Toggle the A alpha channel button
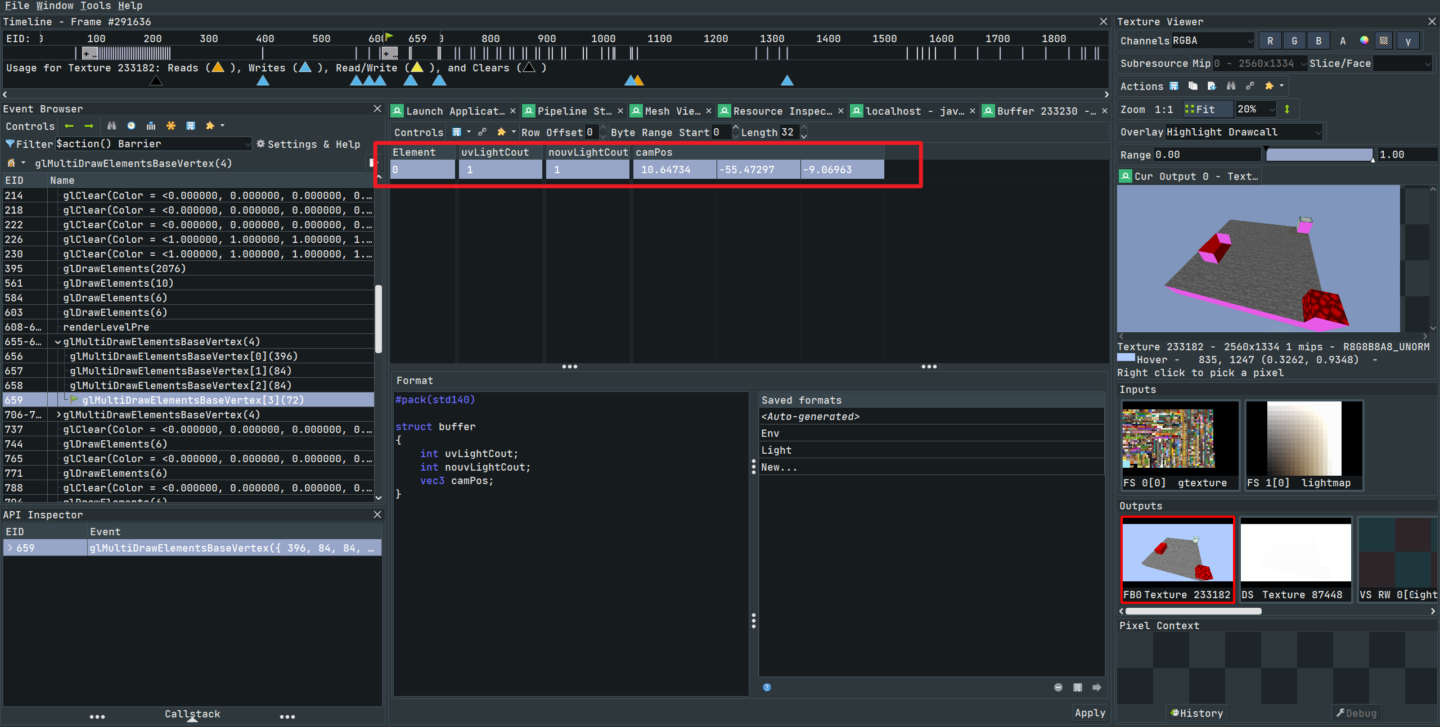The width and height of the screenshot is (1440, 727). [1343, 40]
